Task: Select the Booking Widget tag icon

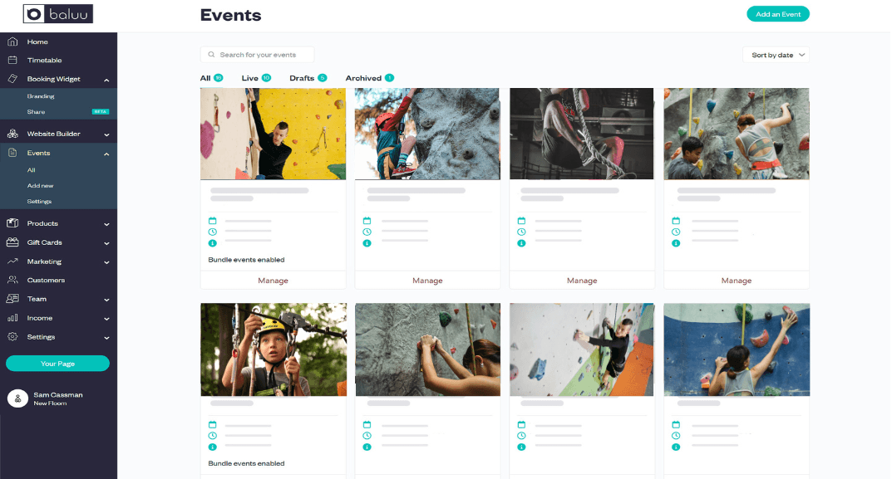Action: point(12,79)
